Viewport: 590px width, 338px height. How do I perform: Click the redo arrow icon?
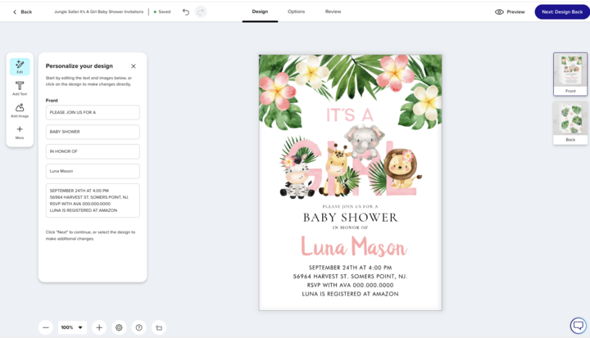pos(201,11)
